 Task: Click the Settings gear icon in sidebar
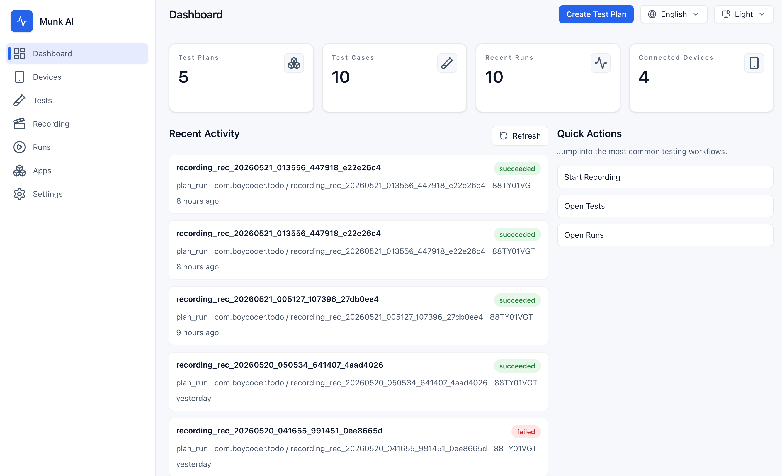click(19, 194)
